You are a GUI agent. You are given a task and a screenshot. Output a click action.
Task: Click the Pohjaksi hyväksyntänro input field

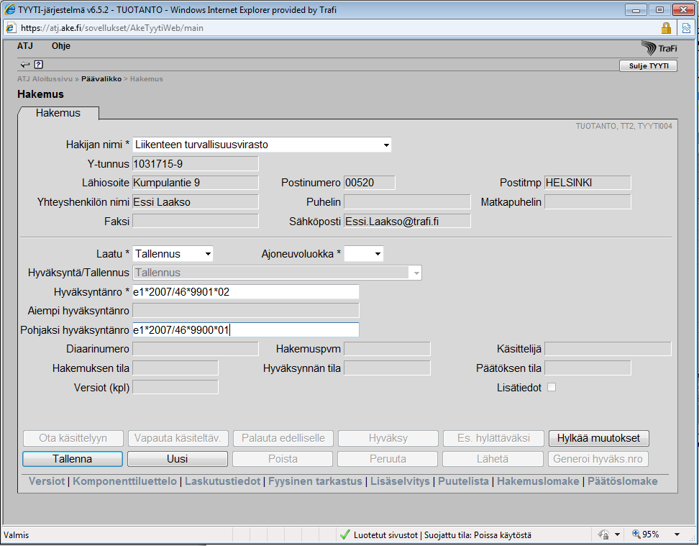coord(246,330)
